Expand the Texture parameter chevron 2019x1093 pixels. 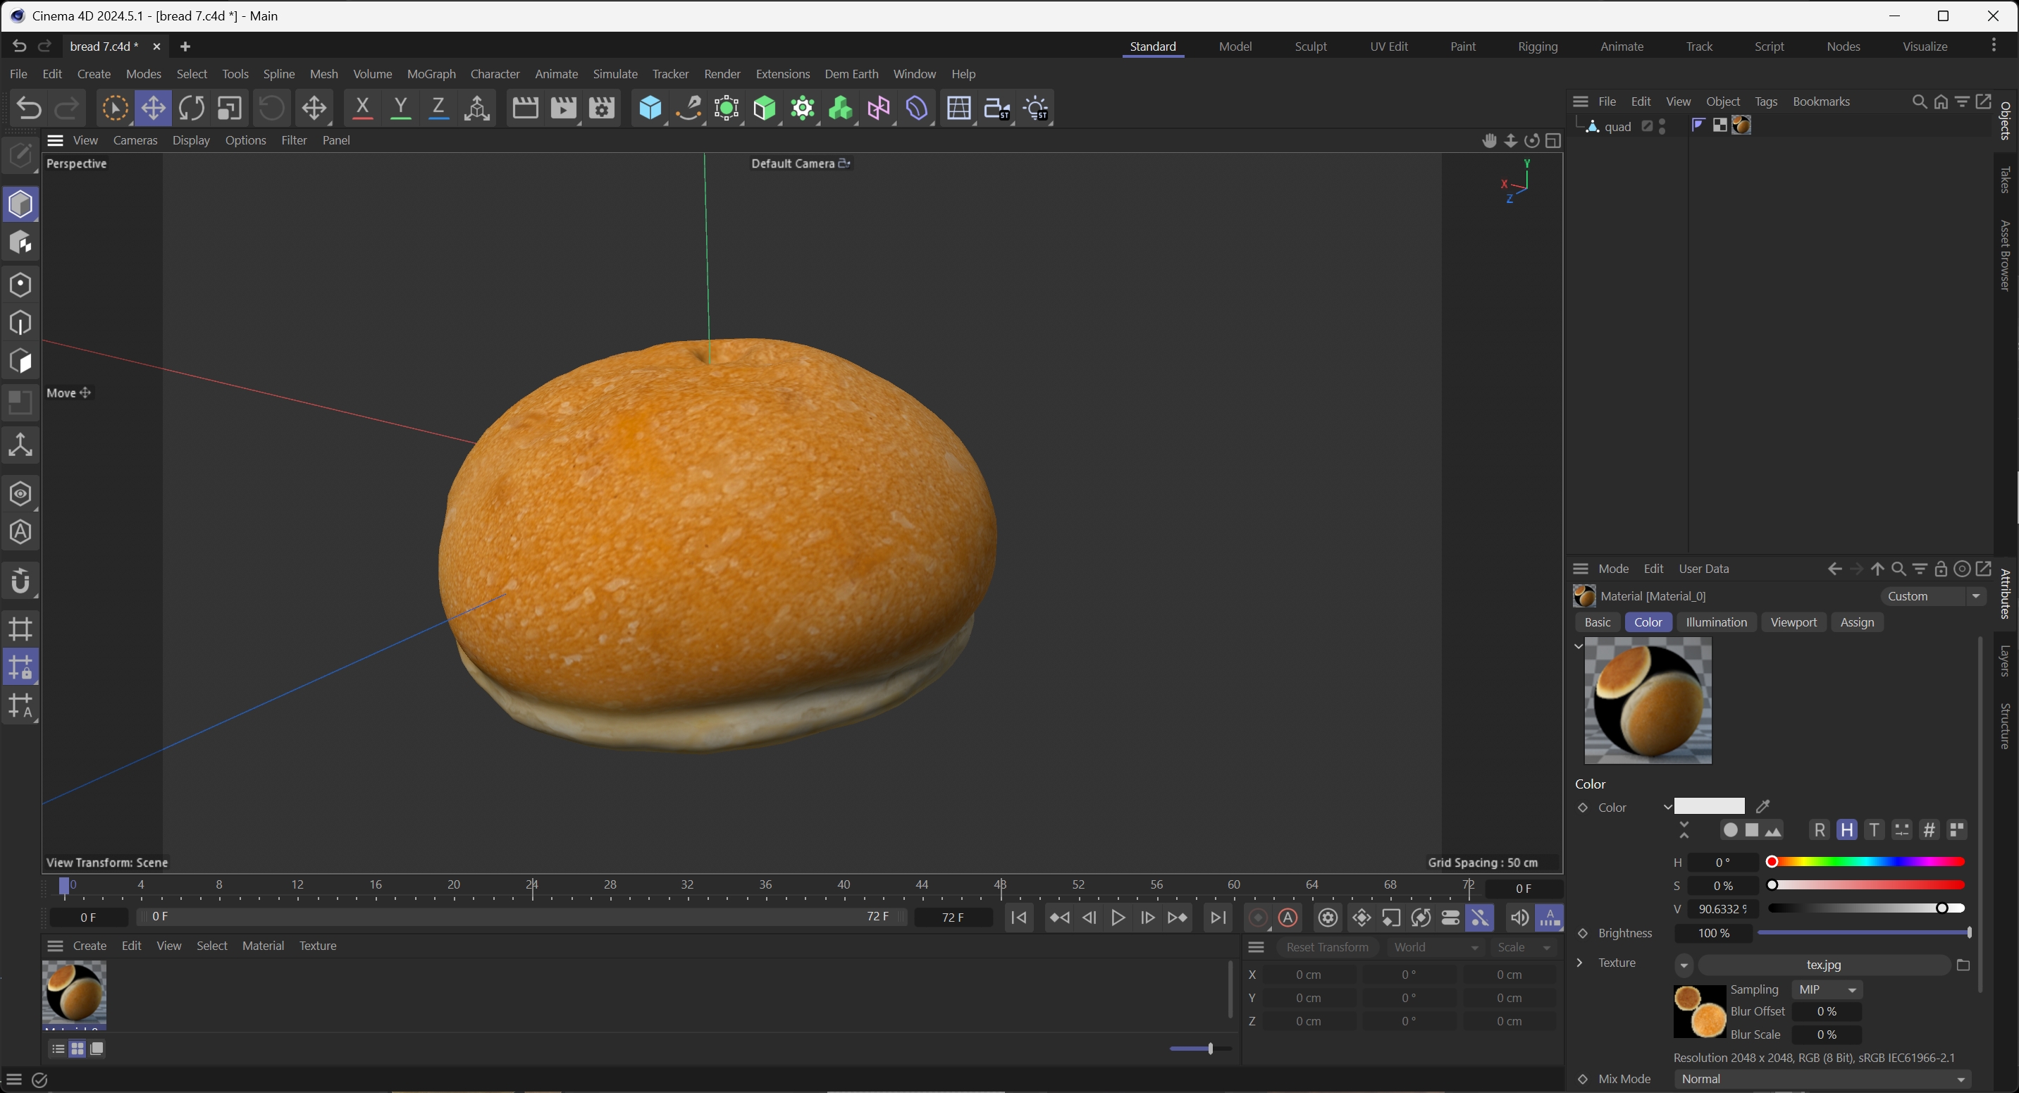pyautogui.click(x=1580, y=963)
